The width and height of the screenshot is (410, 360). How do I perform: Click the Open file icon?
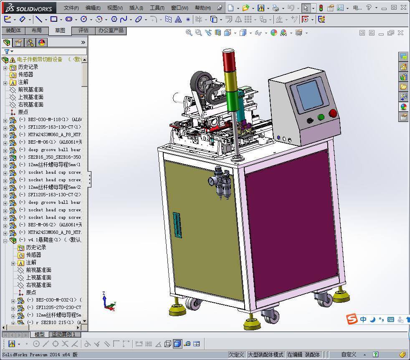[x=245, y=8]
